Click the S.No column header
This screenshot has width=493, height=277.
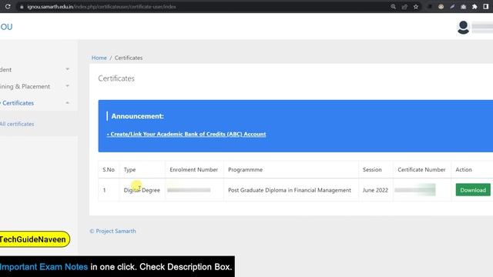pos(109,169)
